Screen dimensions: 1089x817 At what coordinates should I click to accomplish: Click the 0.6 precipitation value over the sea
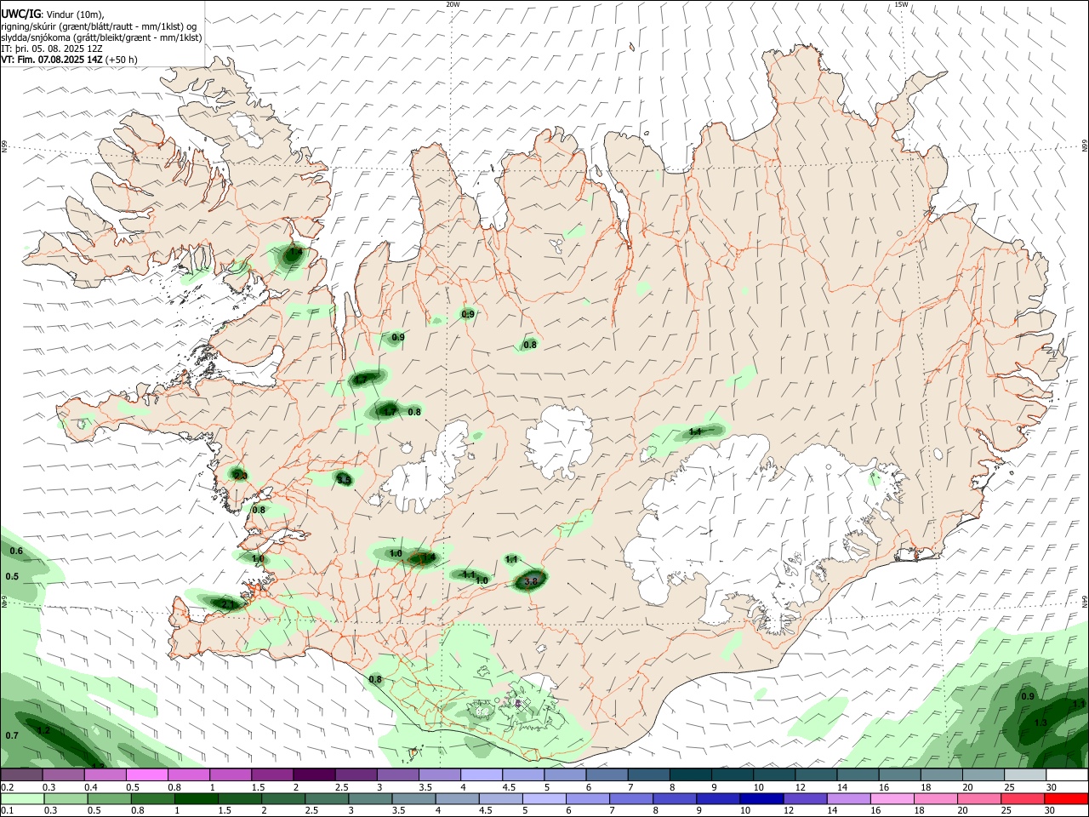coord(16,551)
